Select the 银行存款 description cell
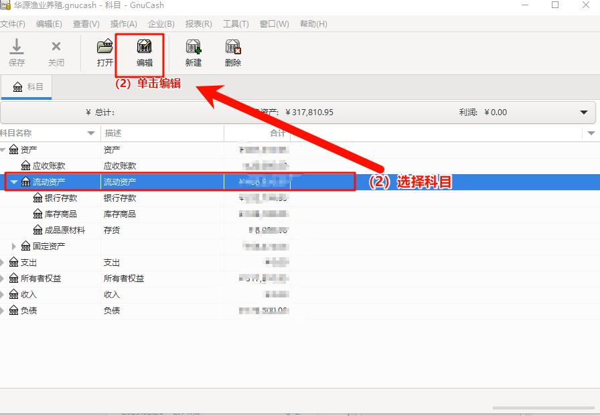 pos(162,198)
